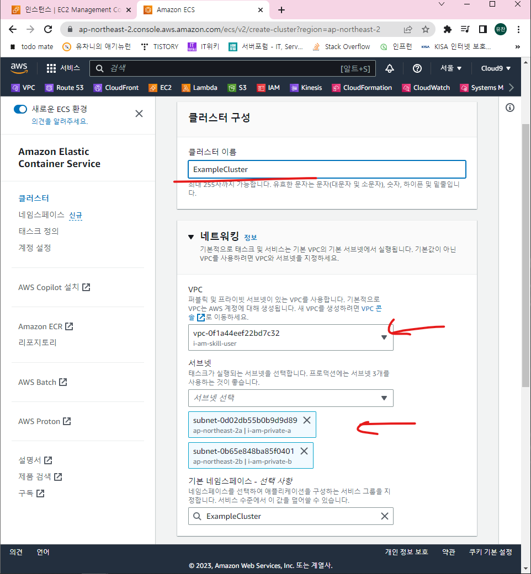
Task: Toggle the new ECS experience switch
Action: click(20, 109)
